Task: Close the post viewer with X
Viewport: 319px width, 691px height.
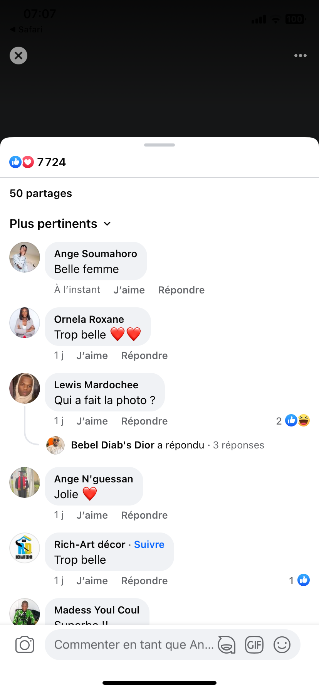Action: (x=18, y=56)
